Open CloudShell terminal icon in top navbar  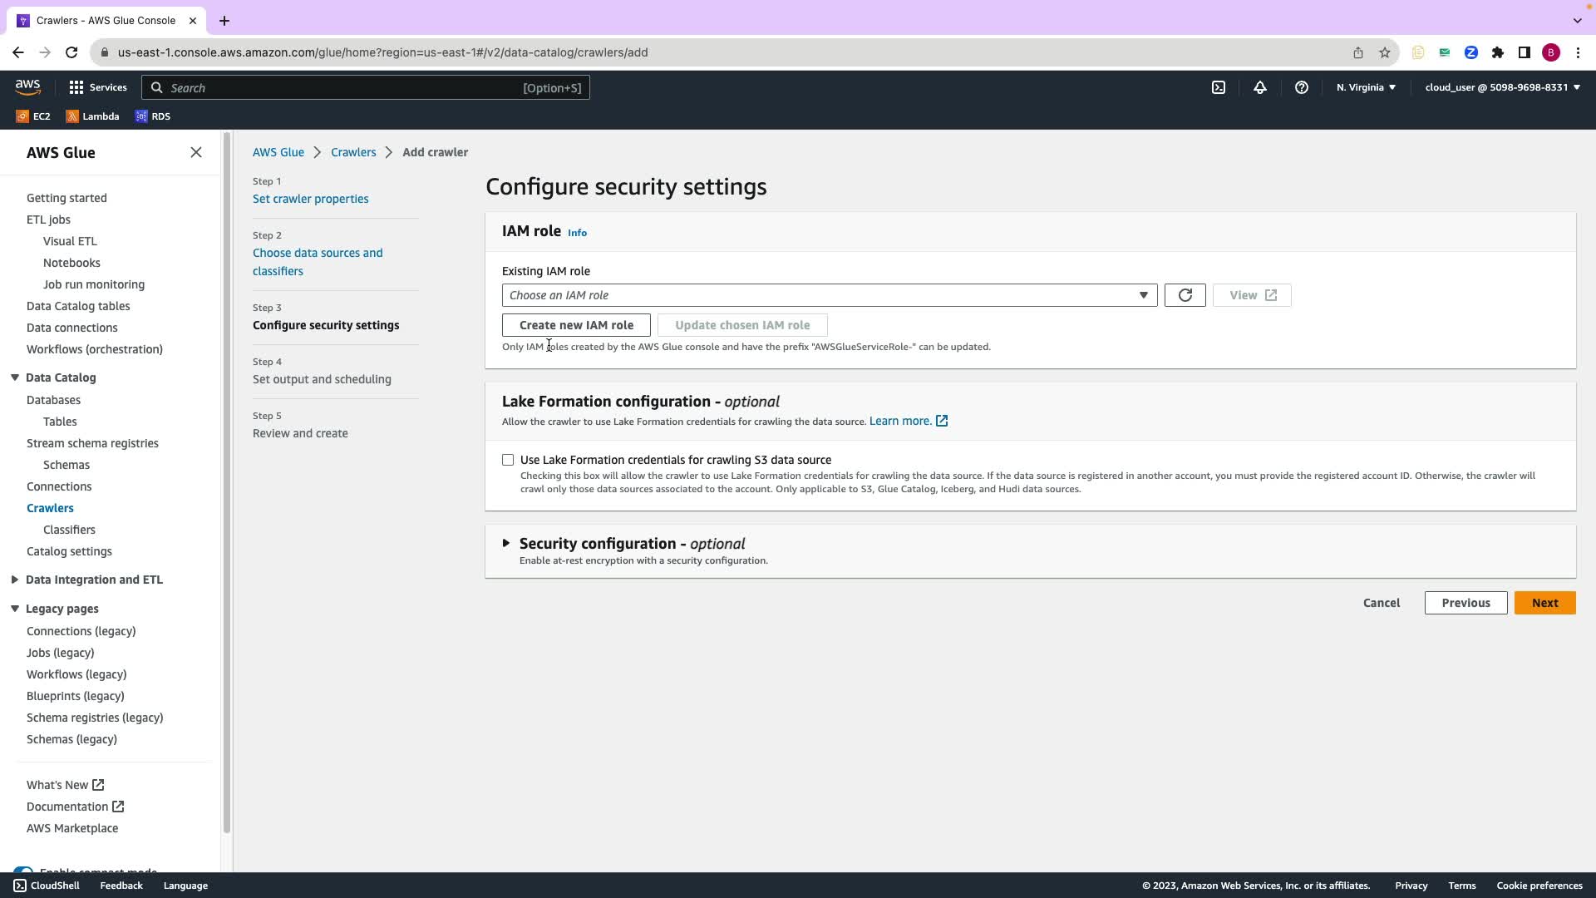[1219, 87]
